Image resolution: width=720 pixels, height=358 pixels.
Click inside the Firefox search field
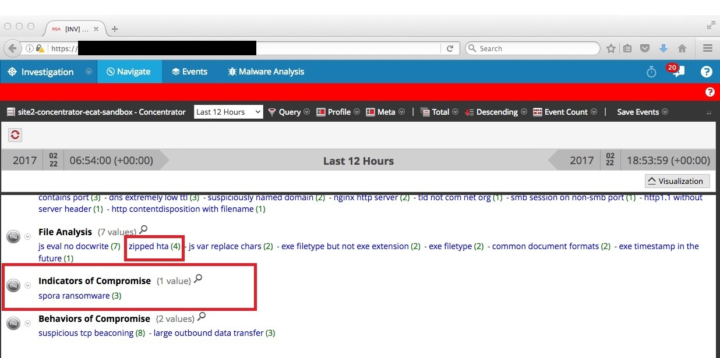(530, 48)
